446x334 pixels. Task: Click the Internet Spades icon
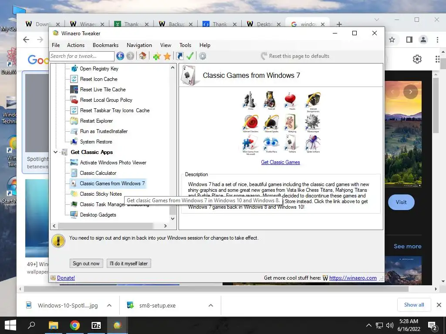click(x=271, y=122)
